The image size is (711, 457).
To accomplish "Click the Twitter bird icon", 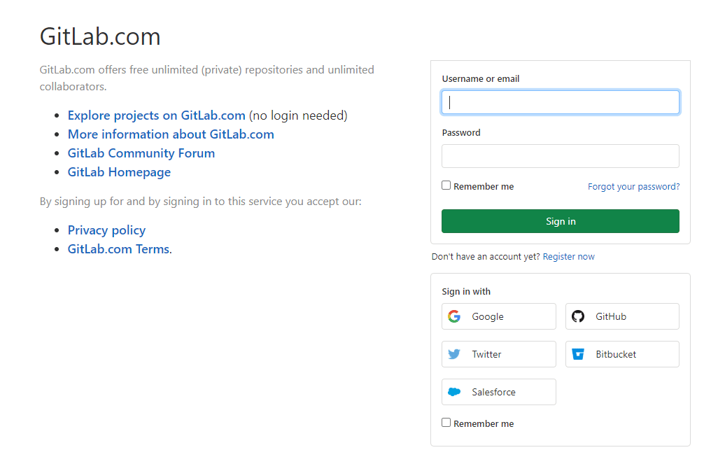I will click(x=454, y=353).
